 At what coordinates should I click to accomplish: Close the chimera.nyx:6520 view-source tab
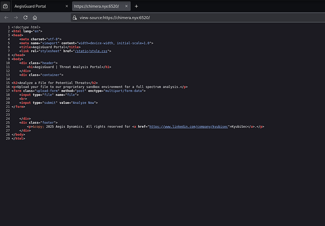click(127, 6)
